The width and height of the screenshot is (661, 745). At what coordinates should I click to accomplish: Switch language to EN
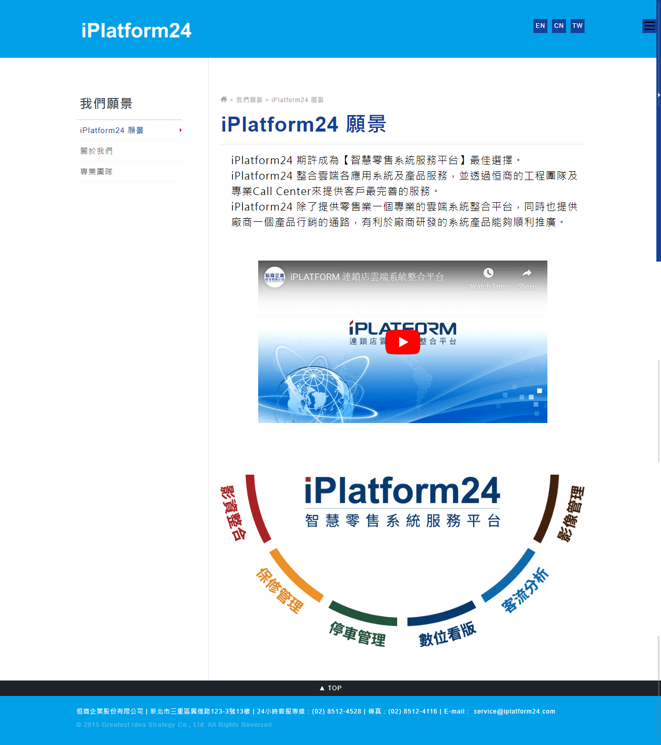(x=540, y=26)
